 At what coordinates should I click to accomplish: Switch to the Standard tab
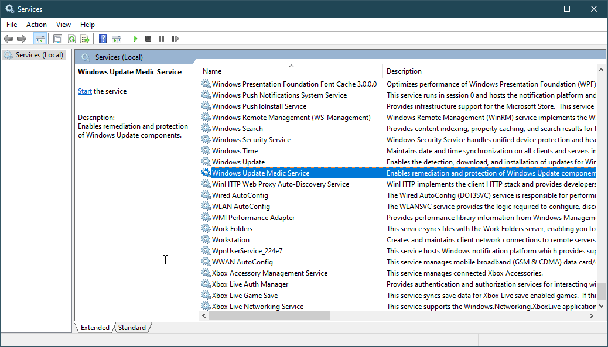(x=132, y=328)
